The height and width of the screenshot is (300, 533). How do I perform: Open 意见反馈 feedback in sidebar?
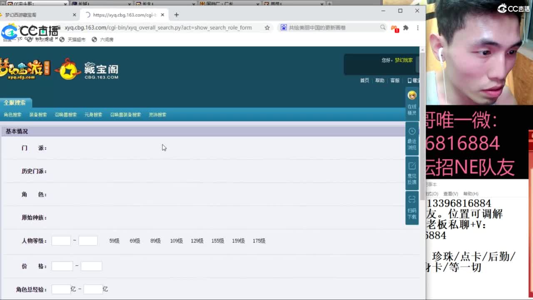tap(412, 173)
